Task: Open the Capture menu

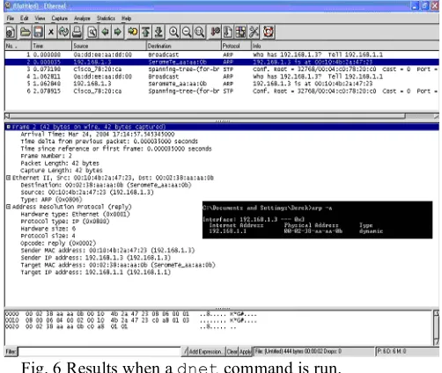Action: tap(60, 18)
